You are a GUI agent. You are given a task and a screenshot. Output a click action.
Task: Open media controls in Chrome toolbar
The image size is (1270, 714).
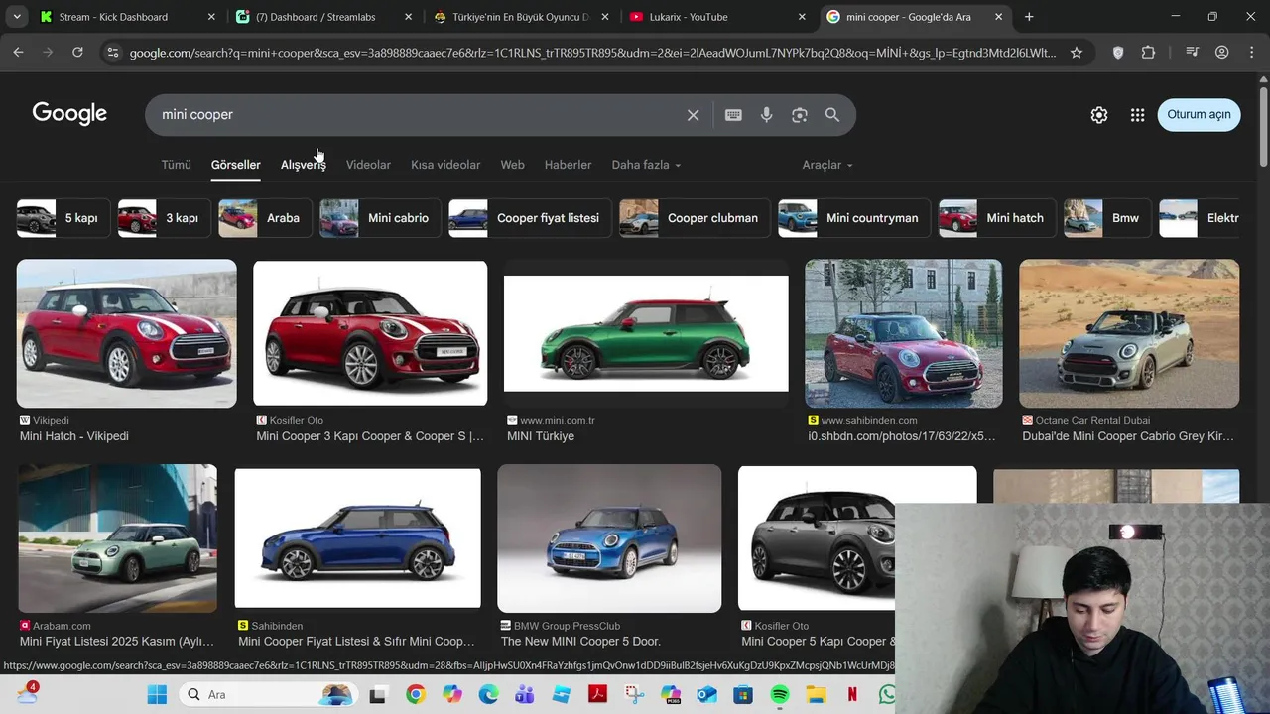[1193, 53]
